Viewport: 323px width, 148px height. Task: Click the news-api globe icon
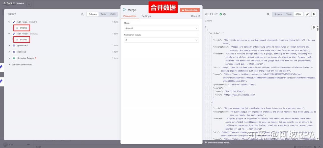tap(14, 52)
